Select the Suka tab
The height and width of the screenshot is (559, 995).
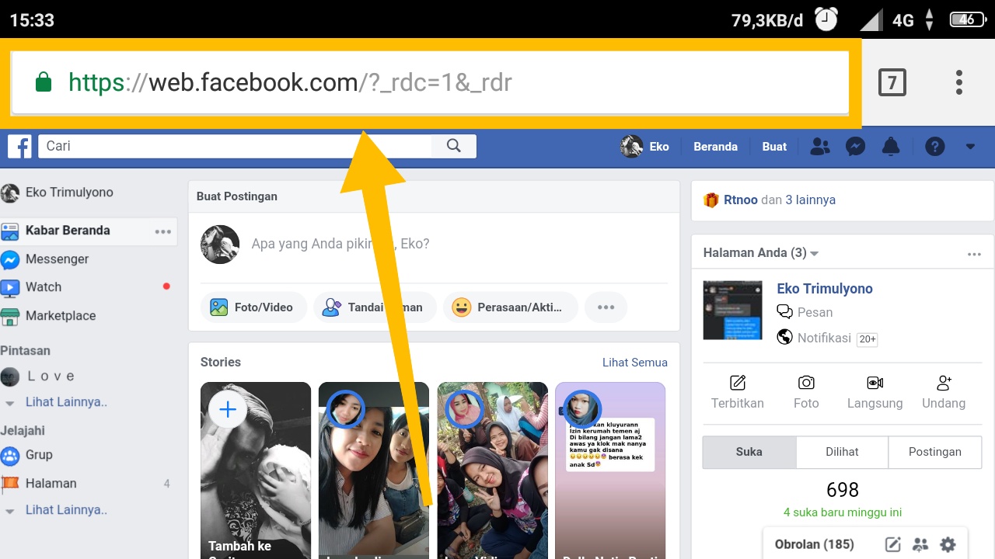click(x=749, y=452)
